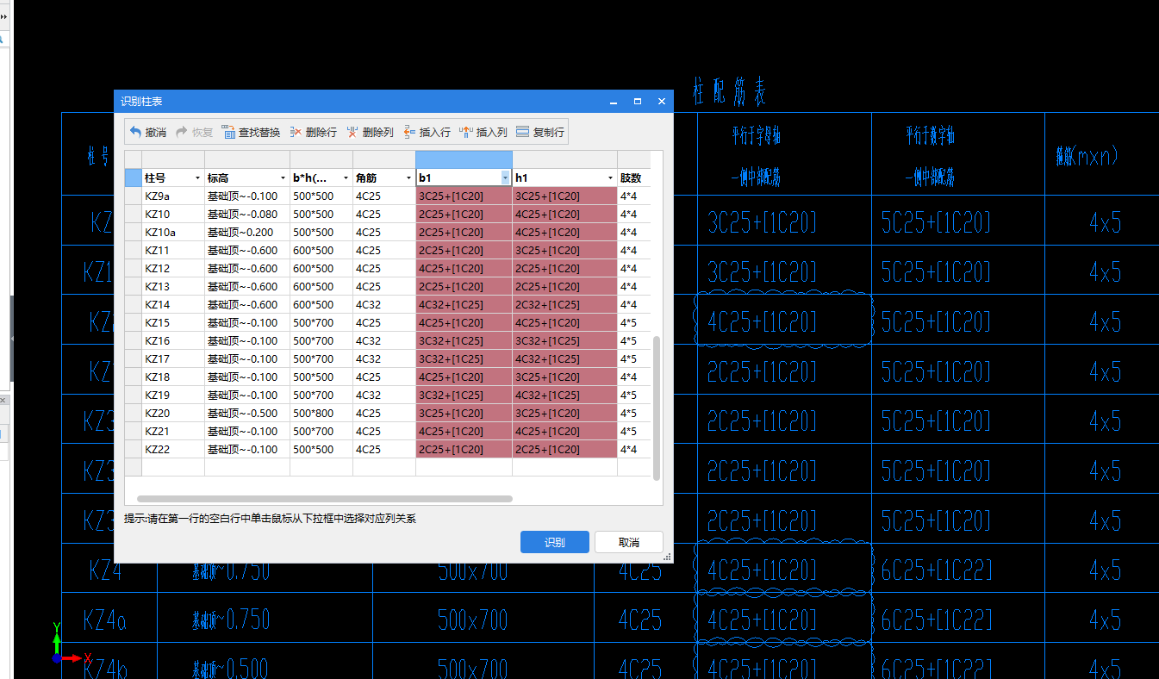The height and width of the screenshot is (679, 1159).
Task: Select the KZ21 column name cell
Action: click(173, 431)
